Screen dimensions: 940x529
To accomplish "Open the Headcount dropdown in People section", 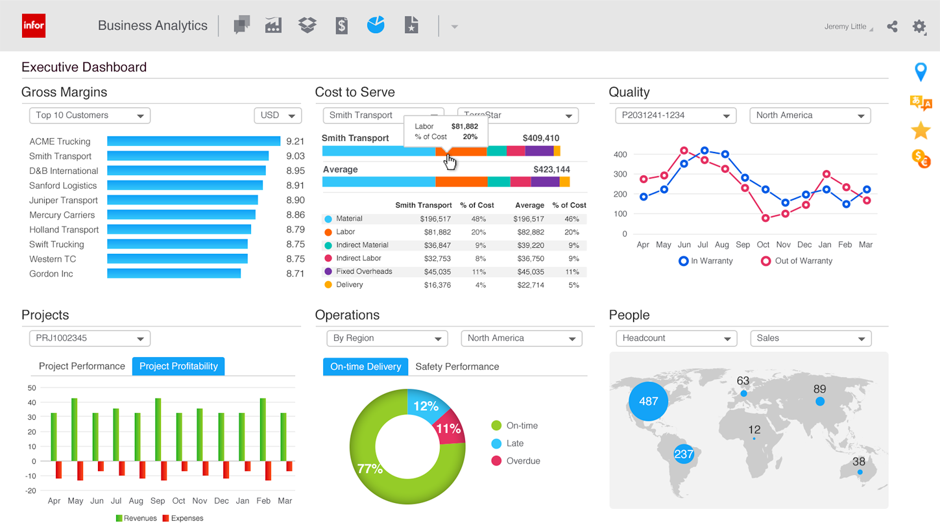I will (676, 338).
